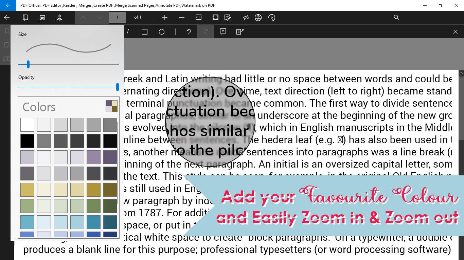Select the line drawing tool
The image size is (464, 260).
[128, 32]
